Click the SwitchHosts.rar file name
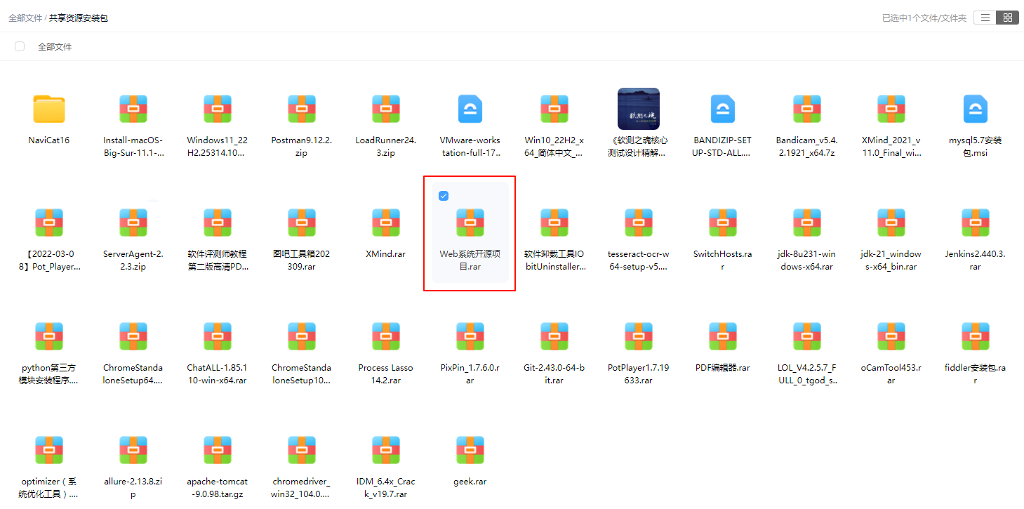Screen dimensions: 1024x509 723,260
